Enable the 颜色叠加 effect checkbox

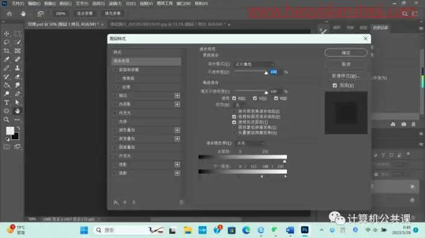click(x=115, y=130)
